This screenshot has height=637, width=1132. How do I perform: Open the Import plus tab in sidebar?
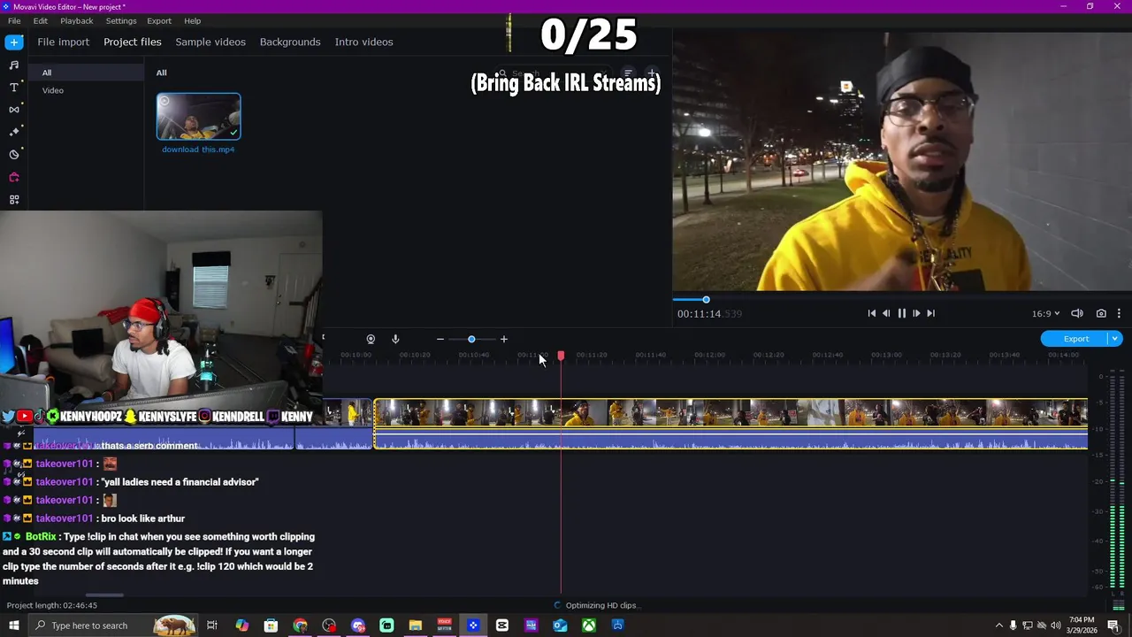[14, 42]
